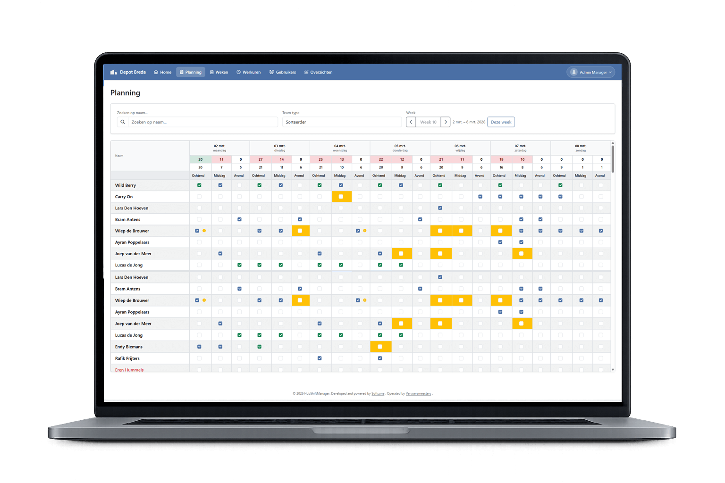Viewport: 725px width, 483px height.
Task: Open the Planning tab
Action: (191, 72)
